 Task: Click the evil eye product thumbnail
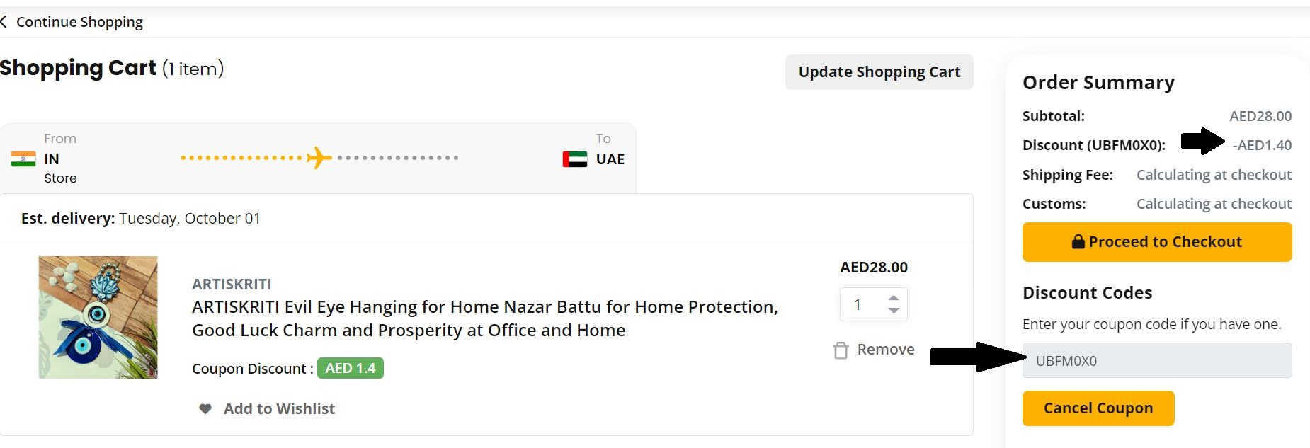pyautogui.click(x=98, y=316)
